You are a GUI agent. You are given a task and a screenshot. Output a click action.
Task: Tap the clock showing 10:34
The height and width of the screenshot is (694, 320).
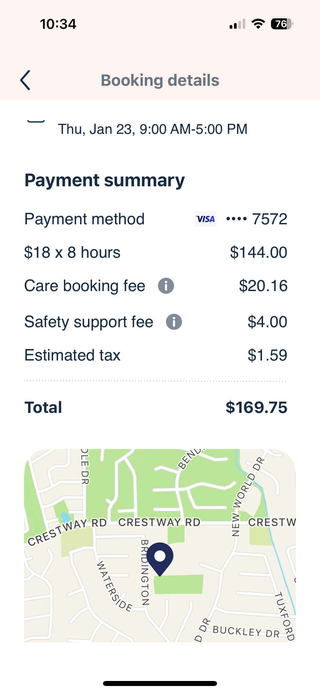58,24
